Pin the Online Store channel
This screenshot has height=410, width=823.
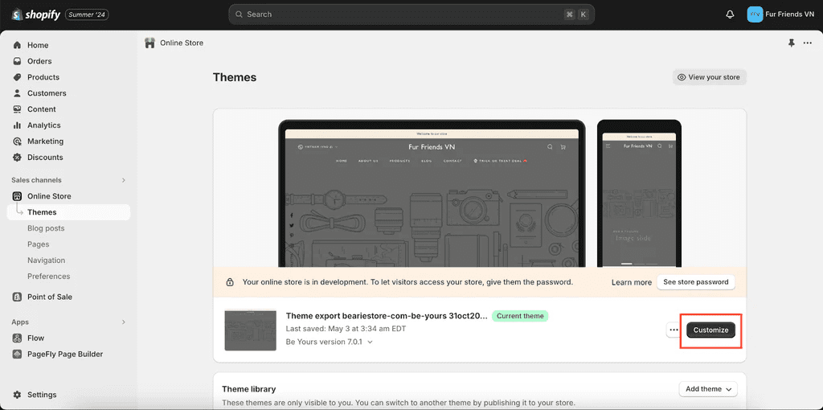(792, 43)
